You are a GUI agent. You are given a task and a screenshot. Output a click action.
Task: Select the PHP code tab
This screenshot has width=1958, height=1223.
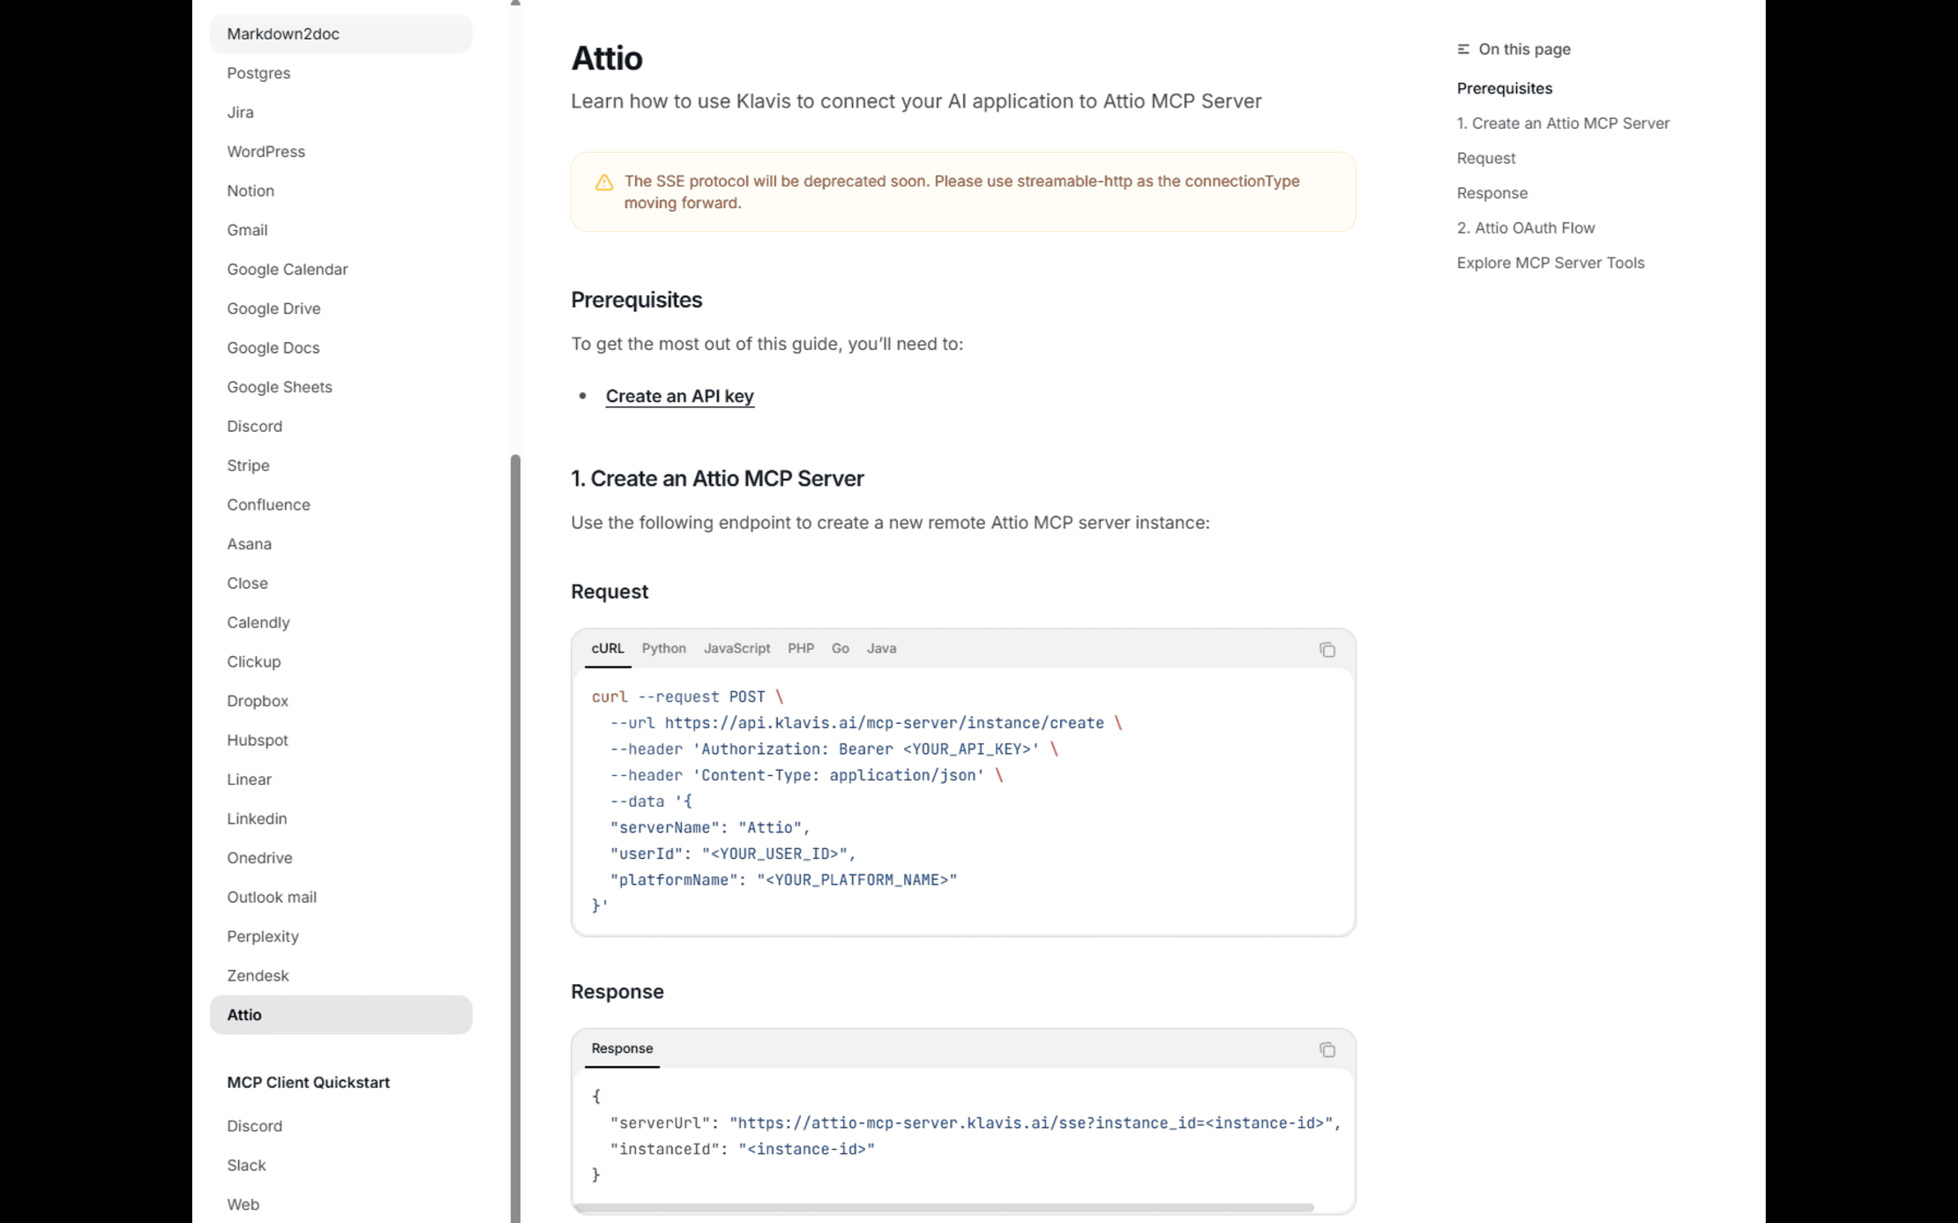pyautogui.click(x=800, y=648)
